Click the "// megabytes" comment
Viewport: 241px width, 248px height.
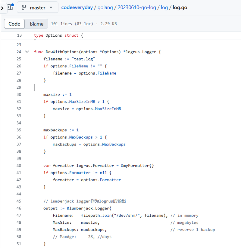184,222
